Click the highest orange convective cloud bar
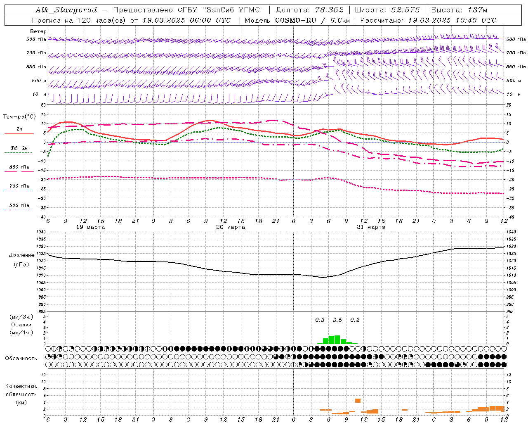The image size is (528, 423). pyautogui.click(x=358, y=401)
